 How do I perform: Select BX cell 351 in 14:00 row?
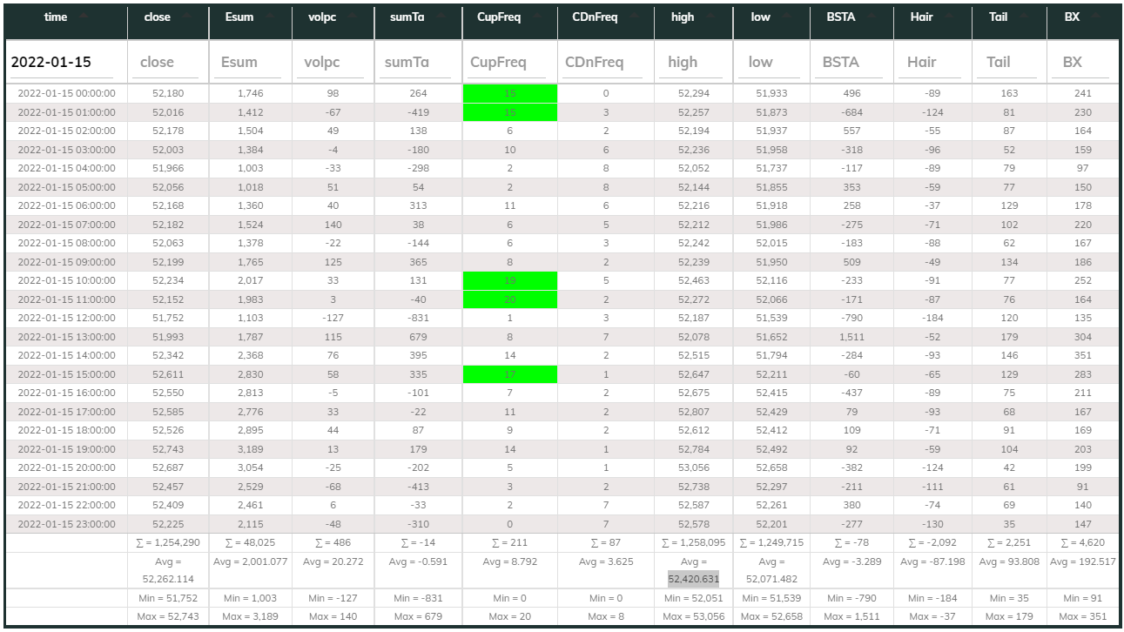pyautogui.click(x=1083, y=355)
